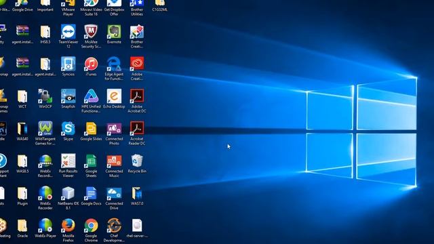Open the Oracle folder
434x244 pixels.
click(22, 226)
